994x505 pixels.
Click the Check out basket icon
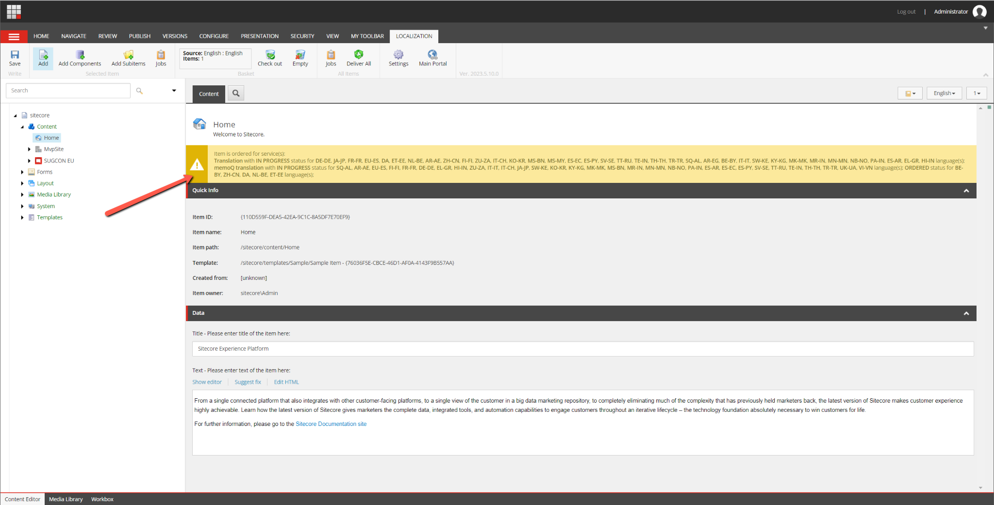pos(270,54)
